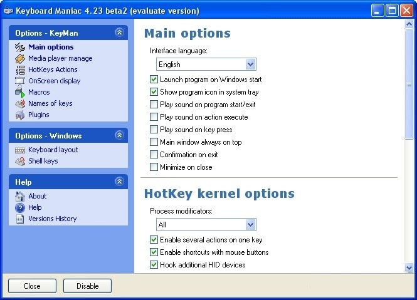Click the Main options wrench icon
This screenshot has width=417, height=300.
20,48
